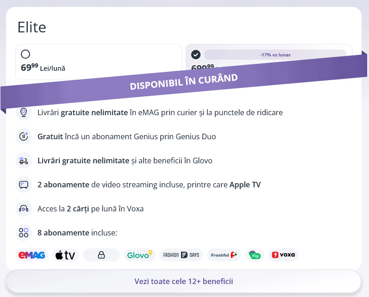The image size is (369, 297).
Task: Click the video streaming TV icon
Action: (x=24, y=185)
